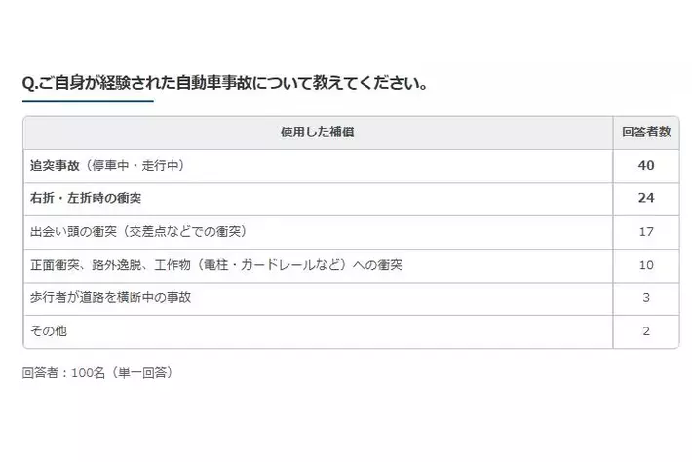Select the その他 row label
Image resolution: width=692 pixels, height=462 pixels.
click(x=49, y=331)
